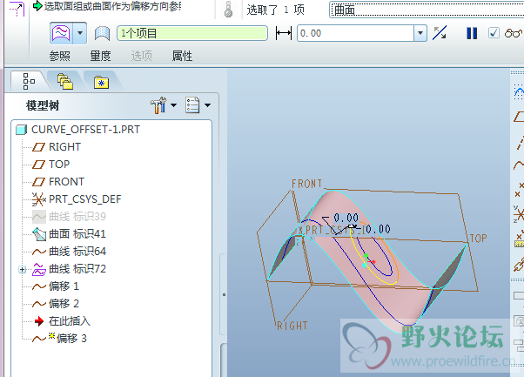
Task: Open the model tree show list menu
Action: [198, 105]
